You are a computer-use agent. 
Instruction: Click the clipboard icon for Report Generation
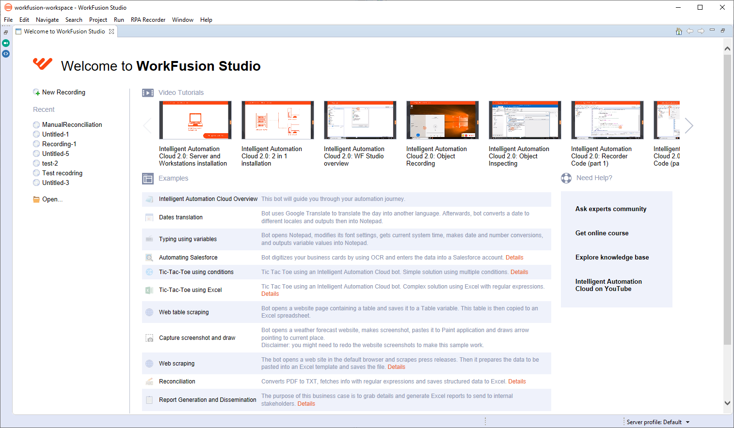[149, 400]
